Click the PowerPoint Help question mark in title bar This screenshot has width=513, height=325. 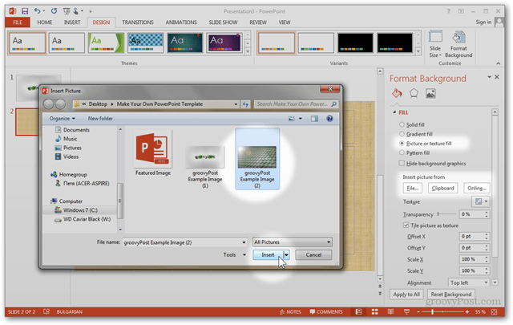click(449, 11)
